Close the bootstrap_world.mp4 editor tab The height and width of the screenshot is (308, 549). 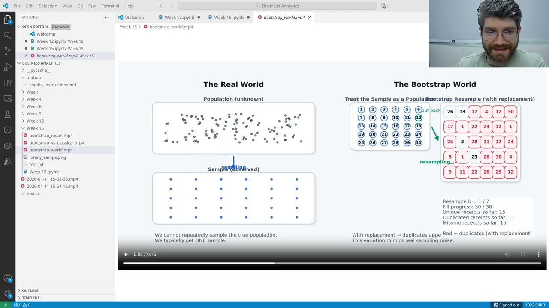309,17
